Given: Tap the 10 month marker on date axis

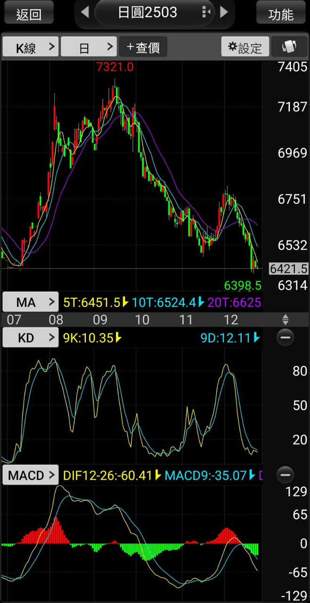Looking at the screenshot, I should coord(142,320).
